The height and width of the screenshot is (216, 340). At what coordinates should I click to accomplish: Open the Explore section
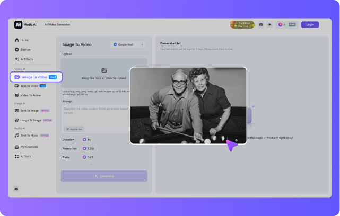(x=23, y=50)
